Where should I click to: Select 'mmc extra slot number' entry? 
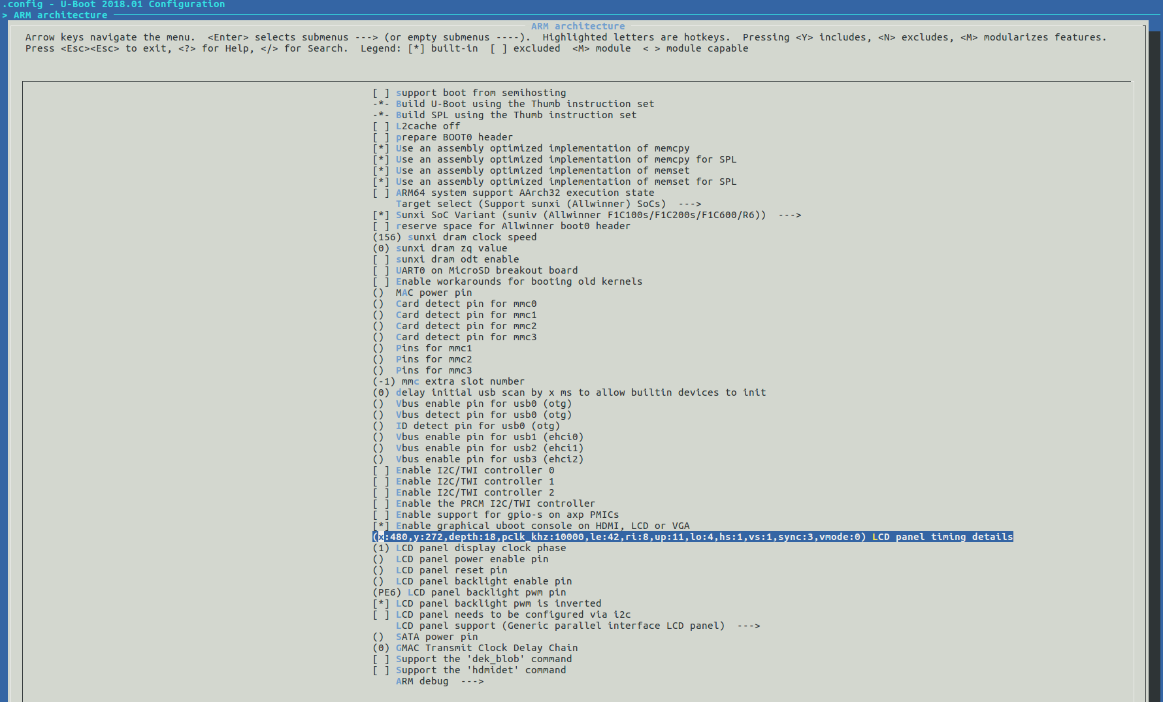[x=448, y=381]
